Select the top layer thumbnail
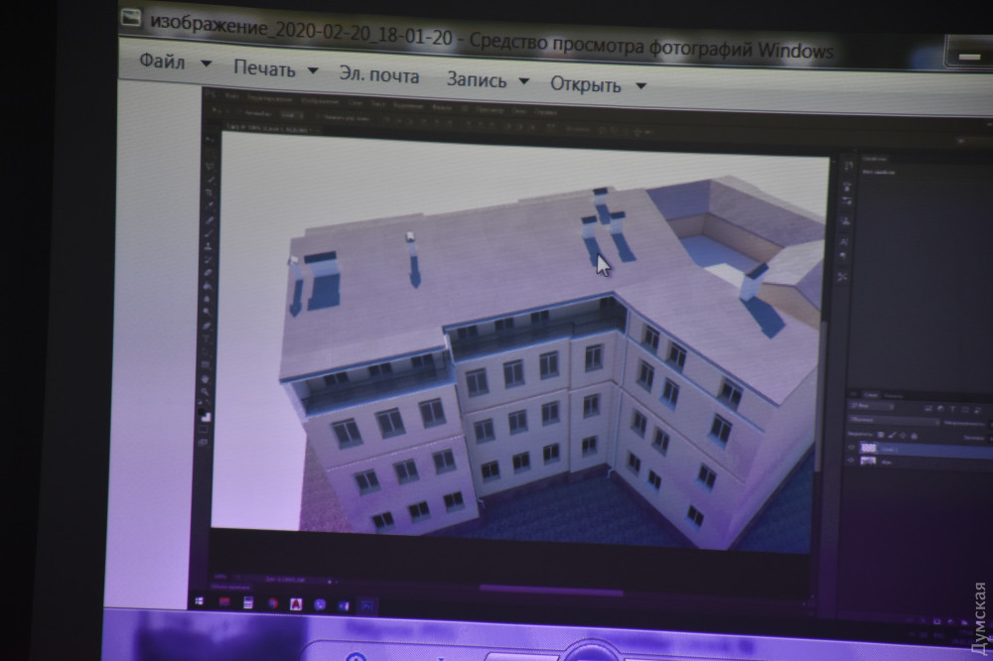The width and height of the screenshot is (993, 661). [x=868, y=449]
